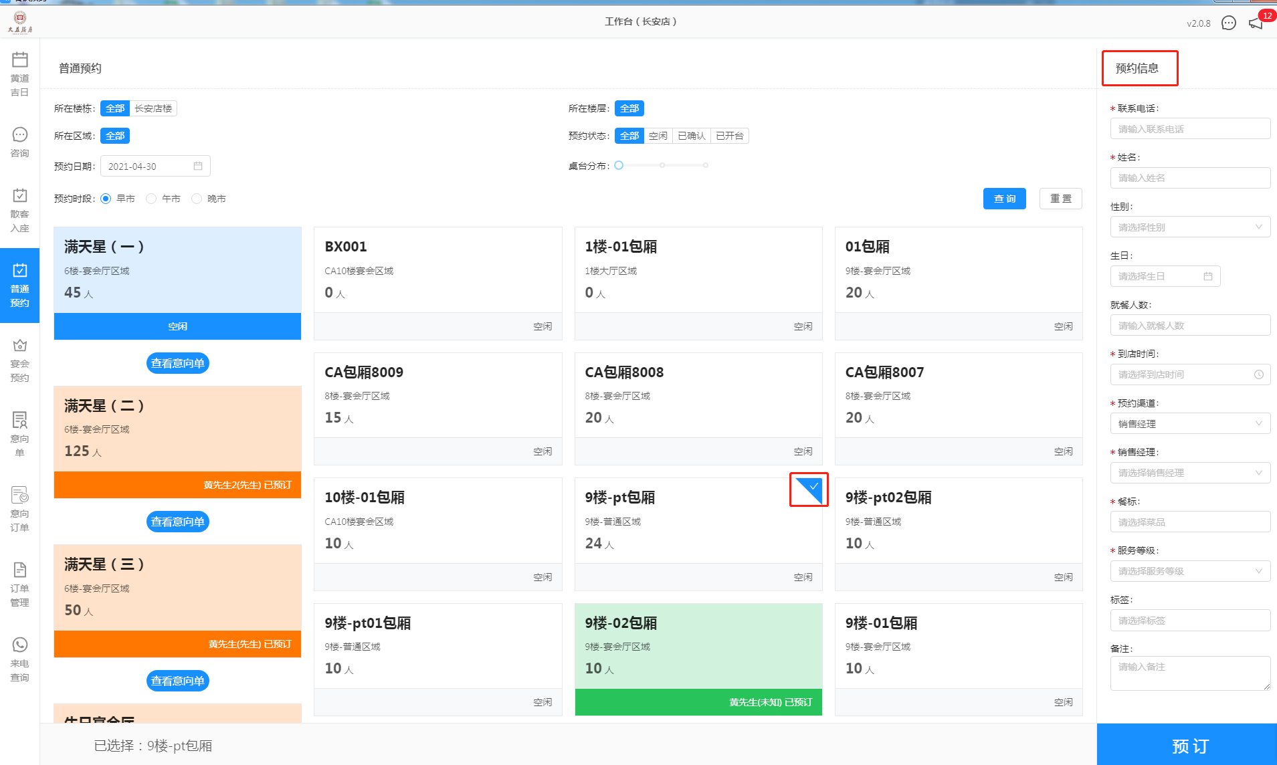
Task: Open 咨询 in the sidebar
Action: (20, 142)
